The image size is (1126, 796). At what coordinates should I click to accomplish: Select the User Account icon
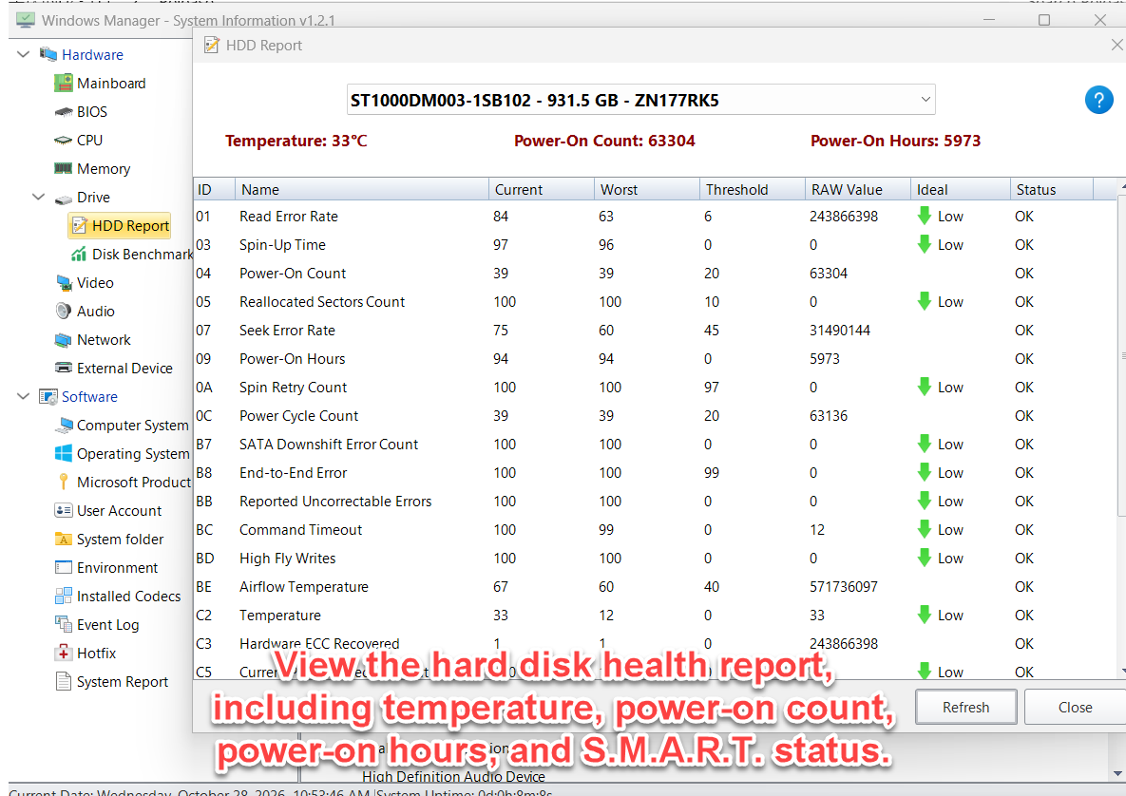click(x=64, y=510)
